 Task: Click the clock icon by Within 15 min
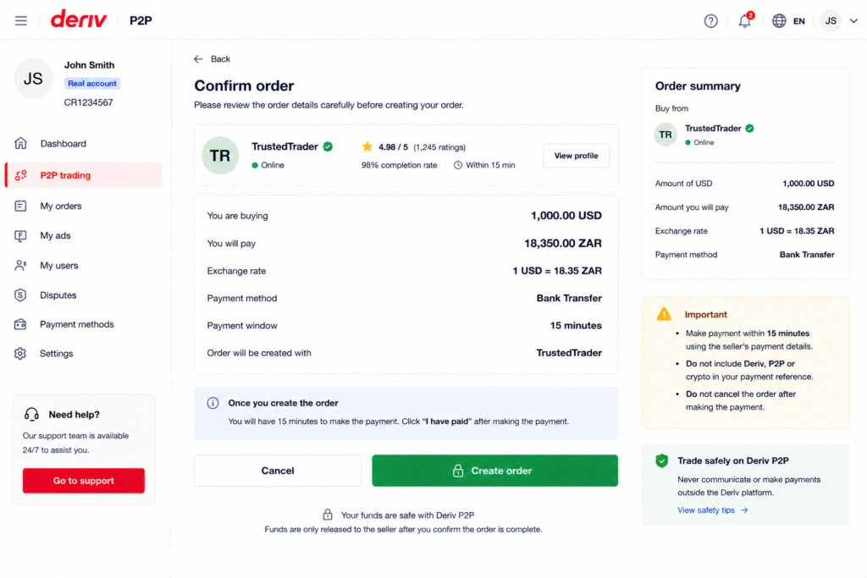pos(458,165)
